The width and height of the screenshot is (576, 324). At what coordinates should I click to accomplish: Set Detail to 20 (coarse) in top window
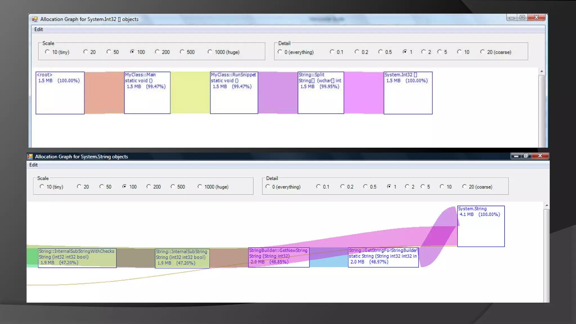click(482, 52)
